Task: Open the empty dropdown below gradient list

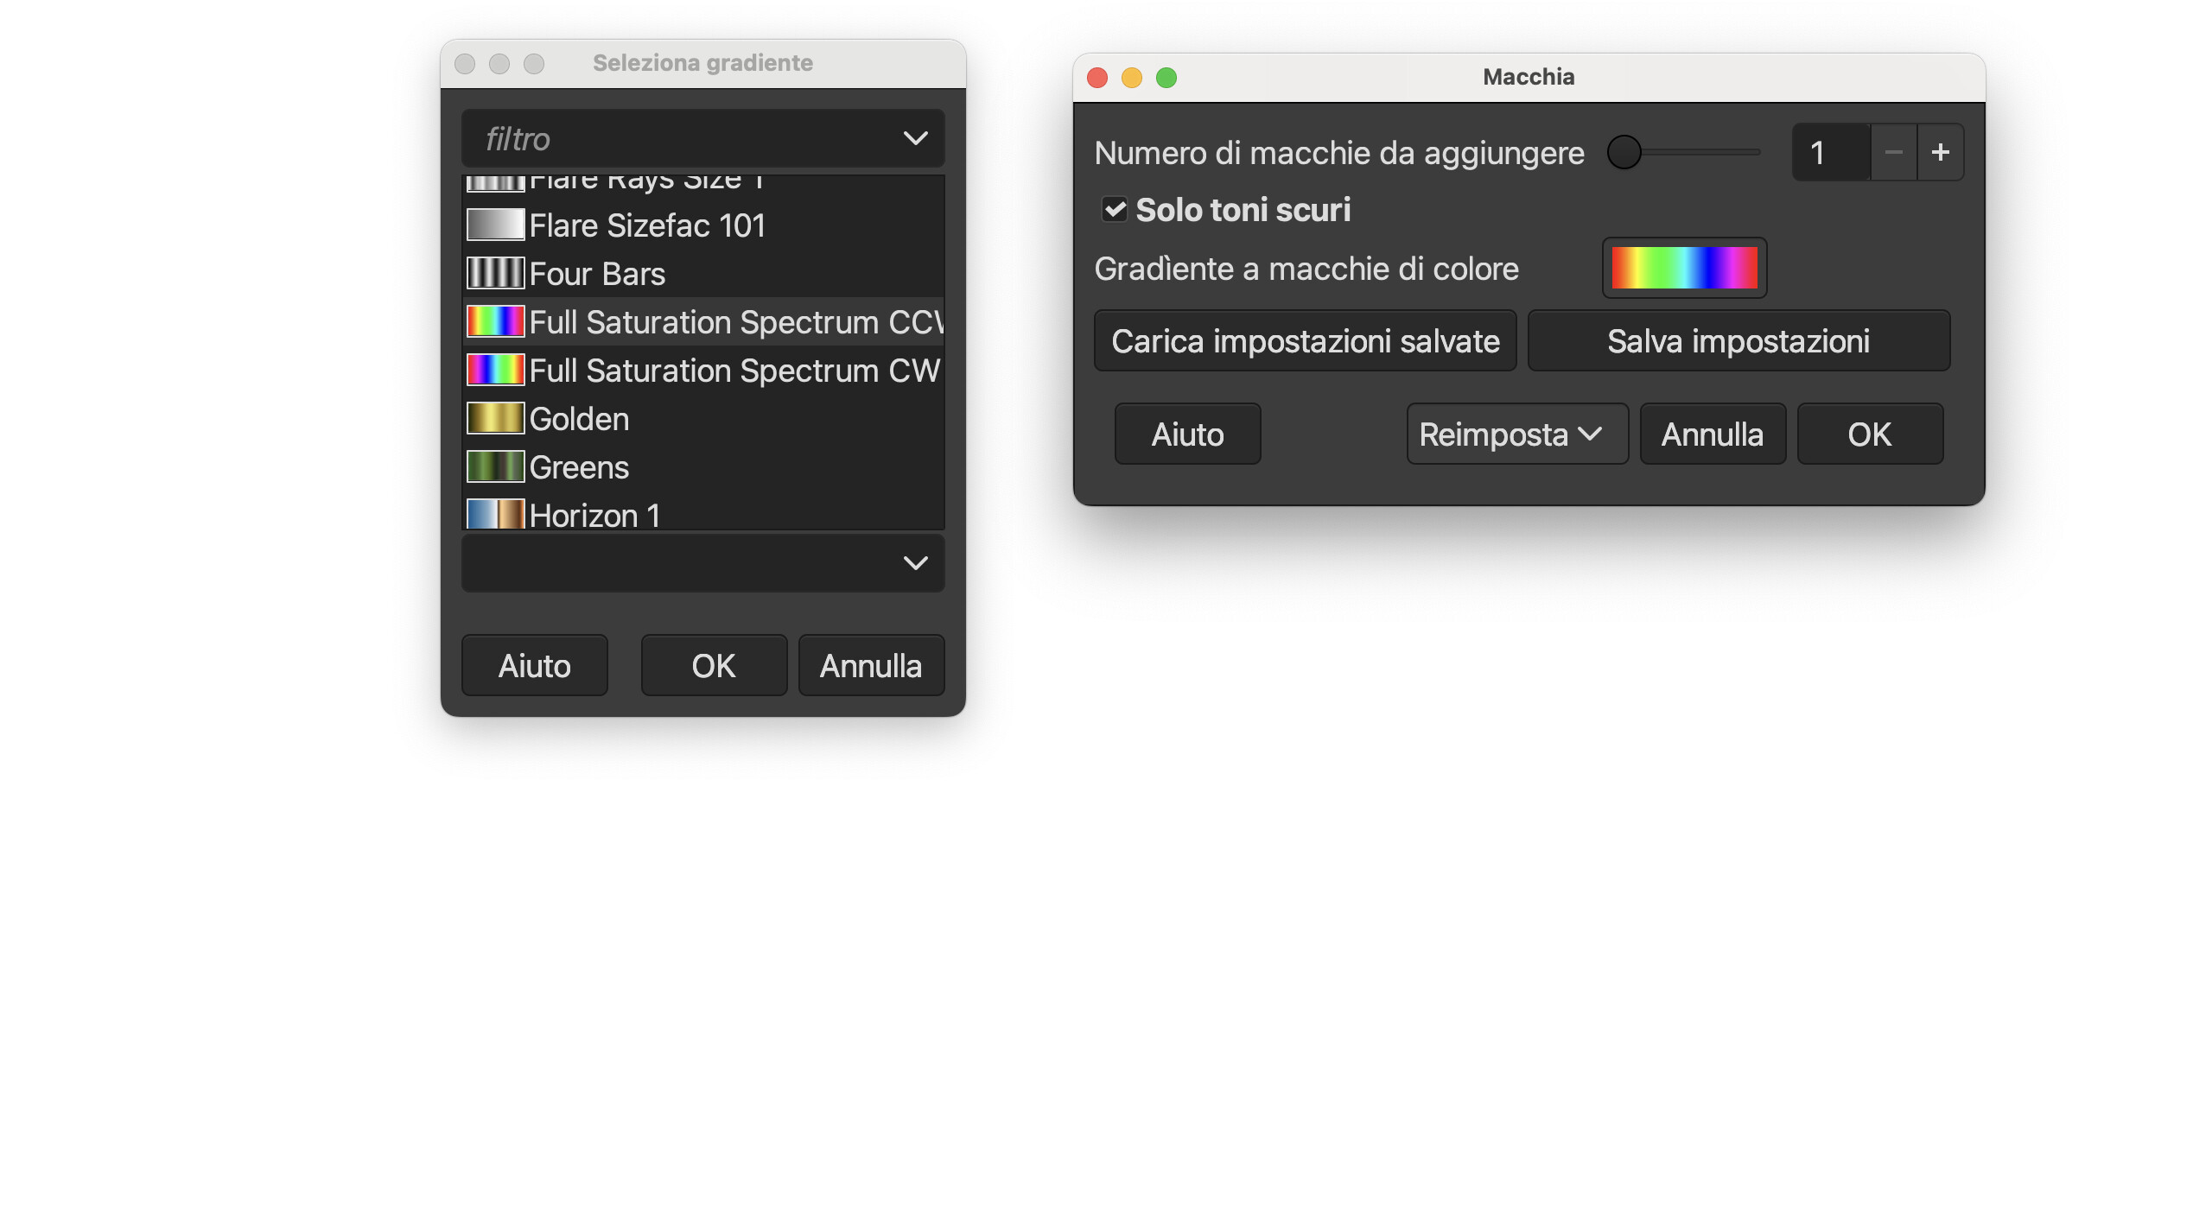Action: pyautogui.click(x=915, y=563)
